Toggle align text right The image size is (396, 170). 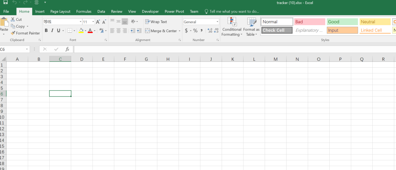click(125, 31)
